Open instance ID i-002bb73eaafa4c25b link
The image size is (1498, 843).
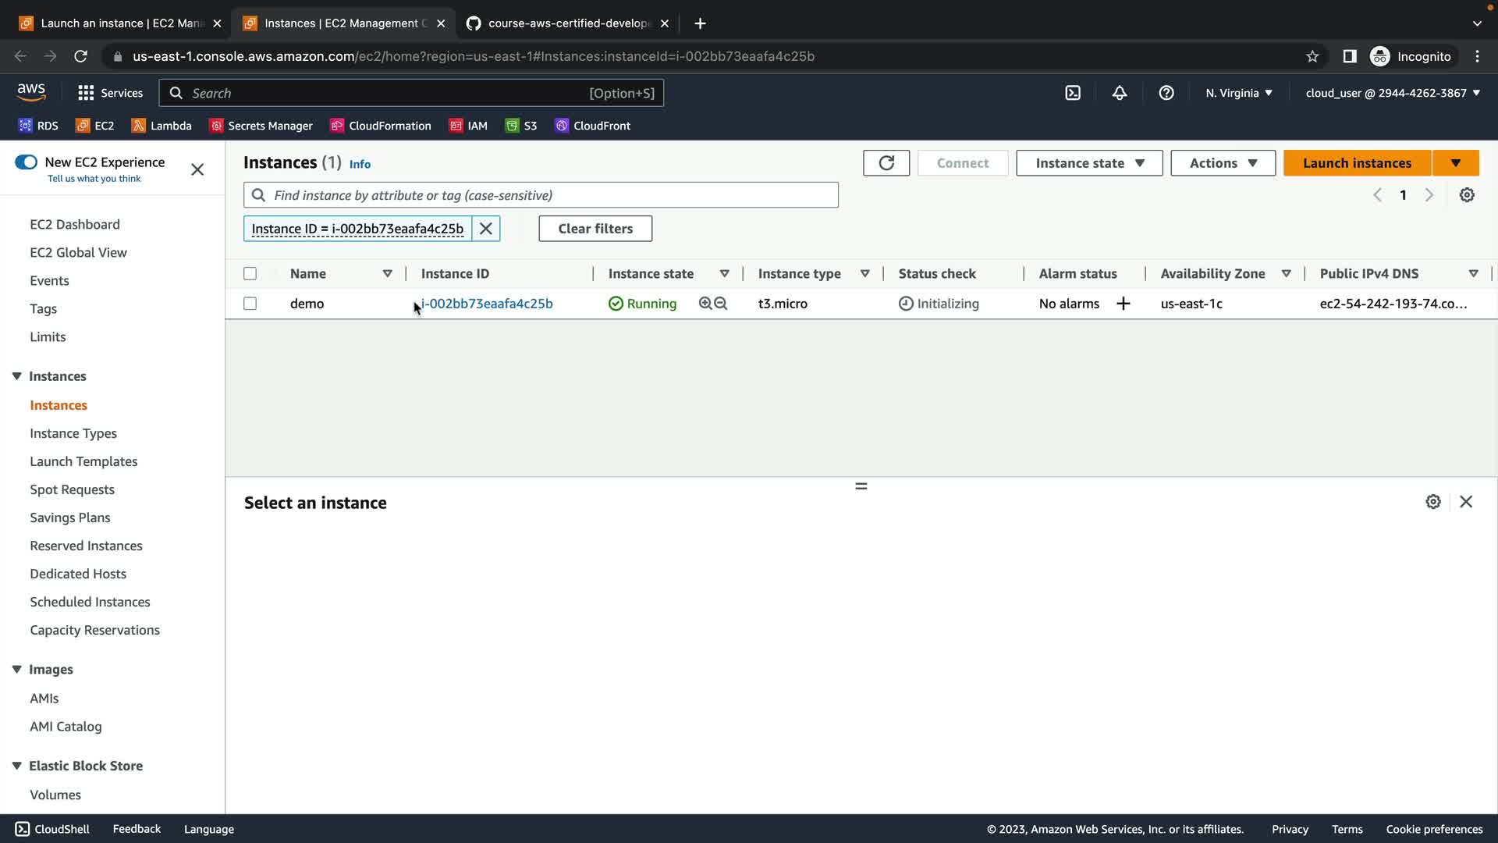tap(487, 304)
